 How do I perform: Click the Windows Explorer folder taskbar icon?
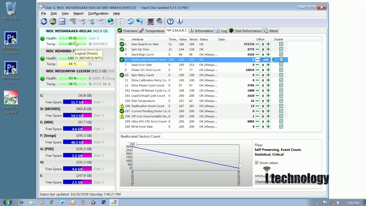pos(31,203)
